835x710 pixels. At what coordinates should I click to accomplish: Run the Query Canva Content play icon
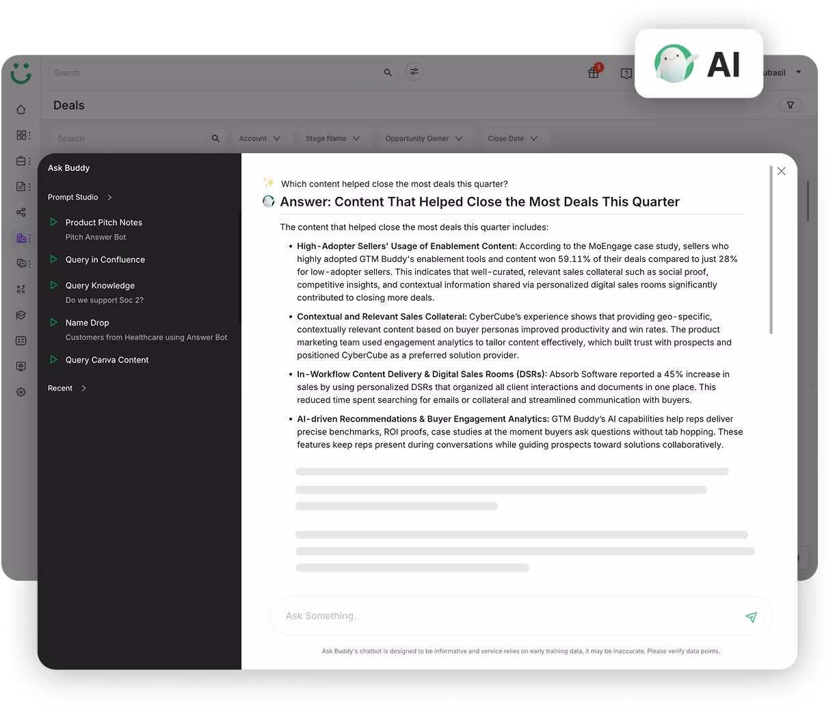53,359
